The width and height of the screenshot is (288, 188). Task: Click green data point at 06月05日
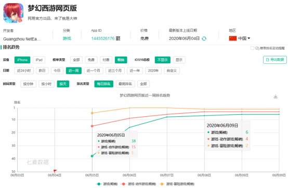click(x=92, y=156)
